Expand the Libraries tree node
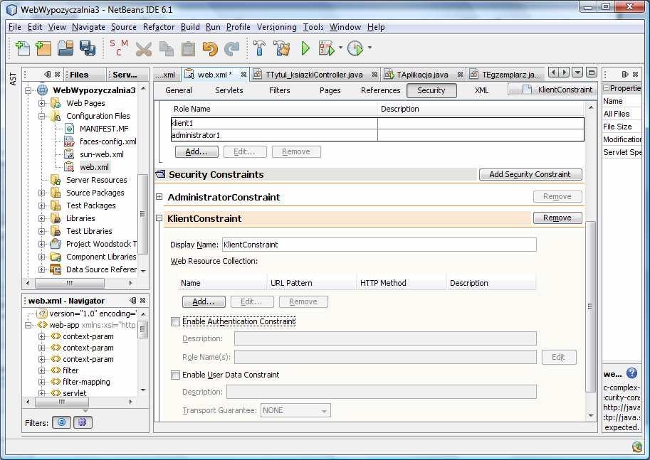 (42, 218)
